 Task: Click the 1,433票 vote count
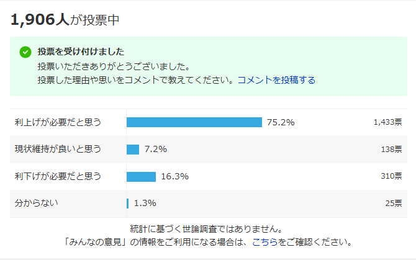click(x=387, y=122)
